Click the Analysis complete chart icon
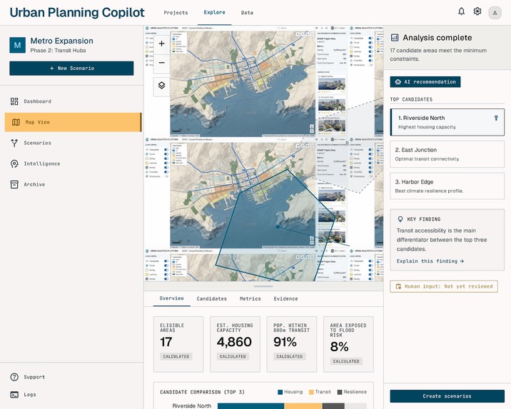The height and width of the screenshot is (409, 511). [395, 38]
